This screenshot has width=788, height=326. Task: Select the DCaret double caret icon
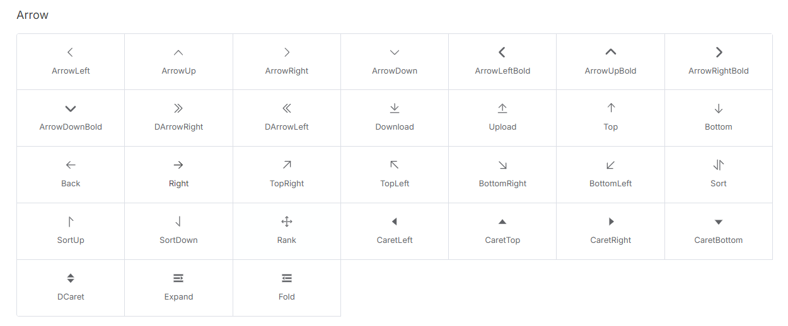pyautogui.click(x=71, y=278)
